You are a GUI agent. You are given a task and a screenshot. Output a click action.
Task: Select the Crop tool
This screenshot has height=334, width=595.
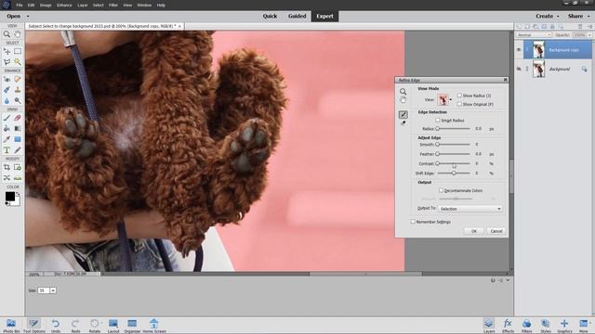pos(7,167)
